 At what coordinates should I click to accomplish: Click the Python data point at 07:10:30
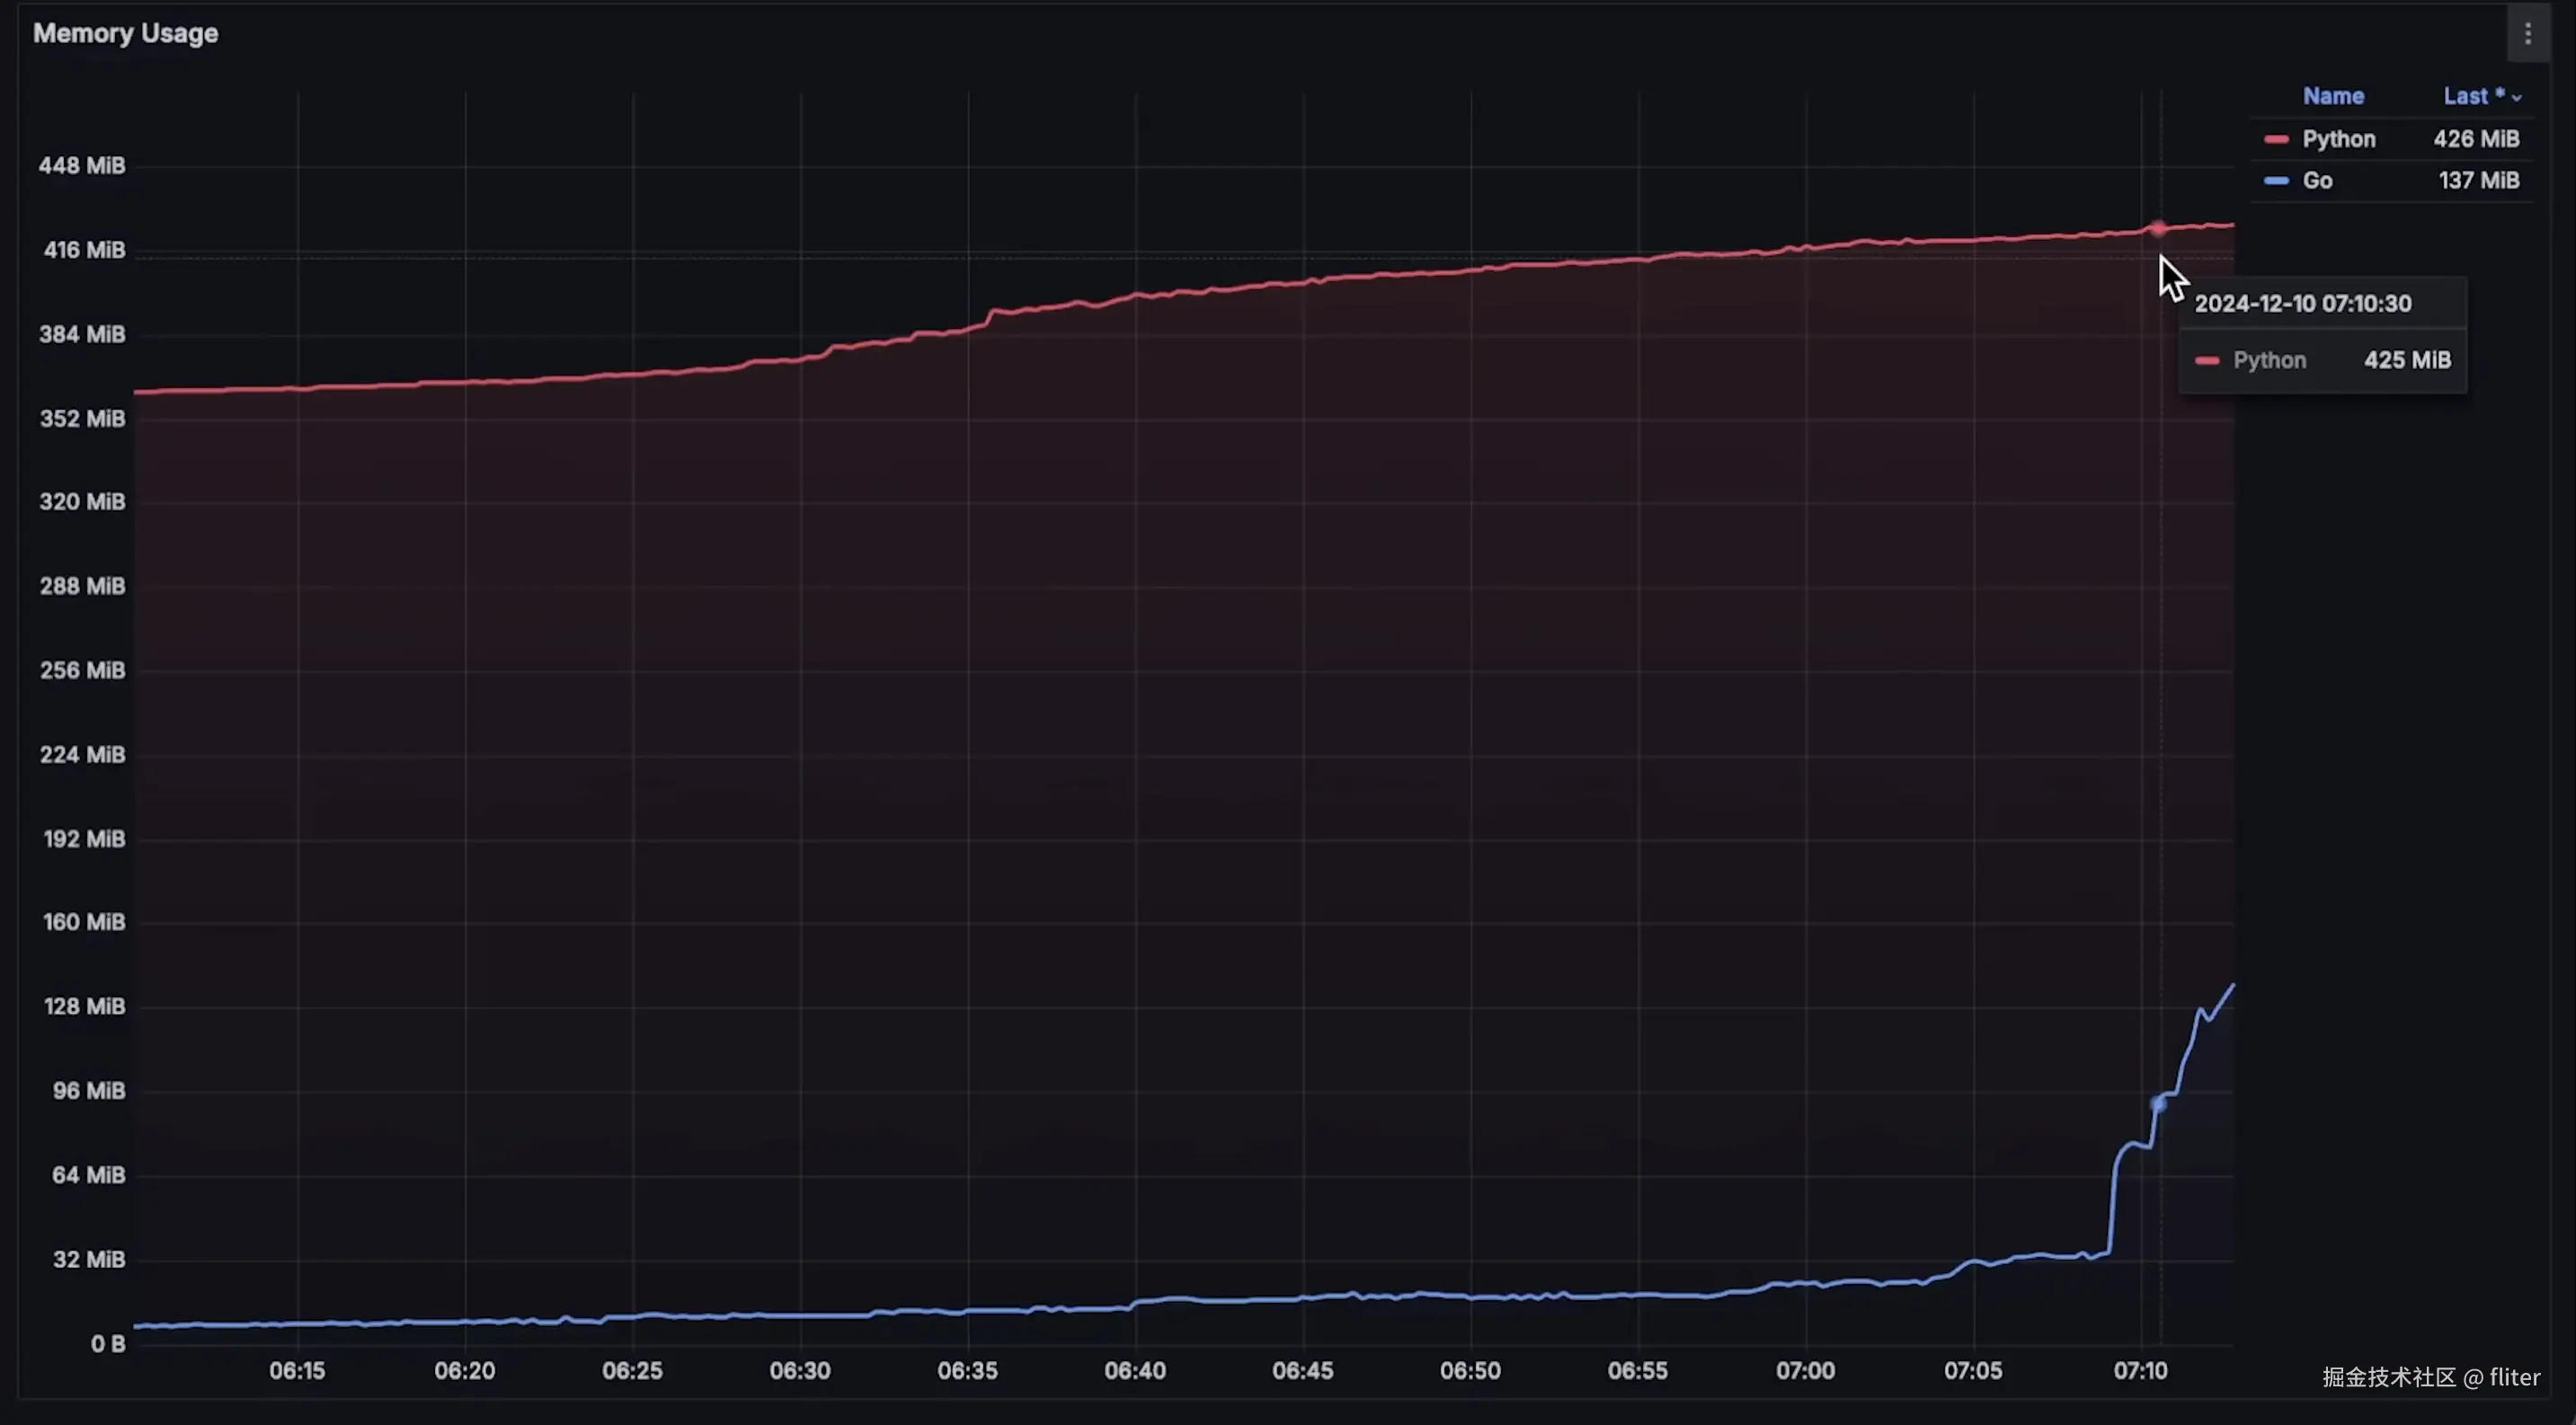coord(2158,229)
